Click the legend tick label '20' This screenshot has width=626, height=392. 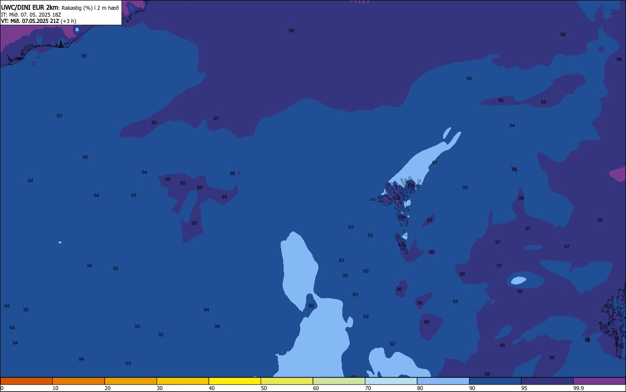108,388
